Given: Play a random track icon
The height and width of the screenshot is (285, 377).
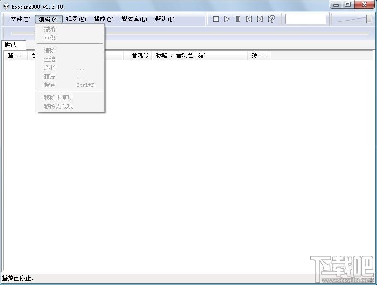Looking at the screenshot, I should click(x=271, y=19).
